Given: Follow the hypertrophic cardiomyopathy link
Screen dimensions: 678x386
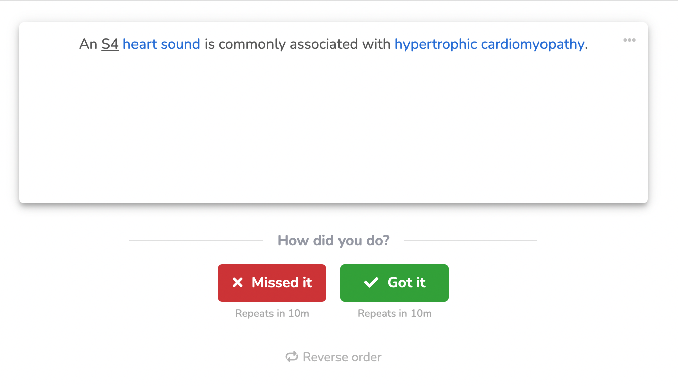Looking at the screenshot, I should point(489,44).
